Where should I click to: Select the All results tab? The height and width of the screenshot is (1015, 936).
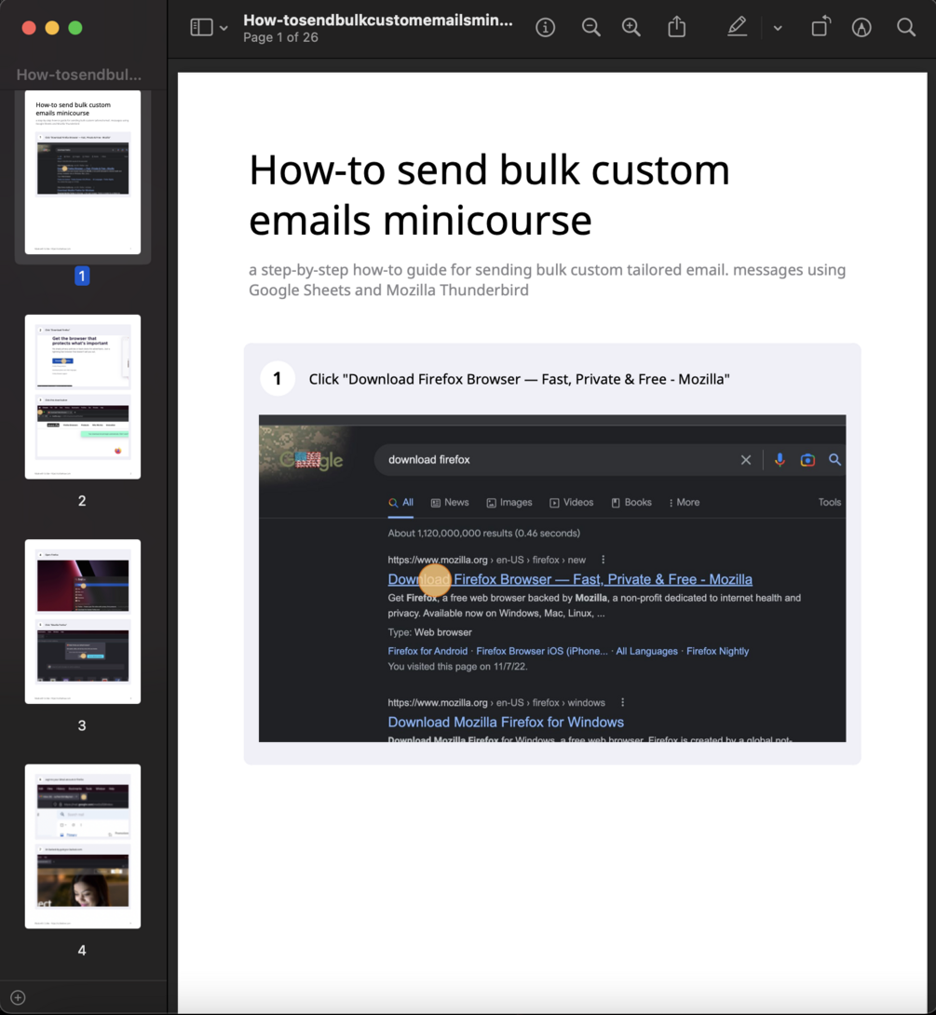click(400, 502)
